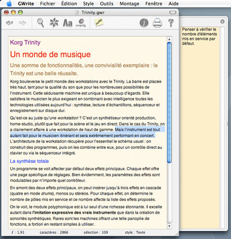Open the Aa font styles tool

68,23
